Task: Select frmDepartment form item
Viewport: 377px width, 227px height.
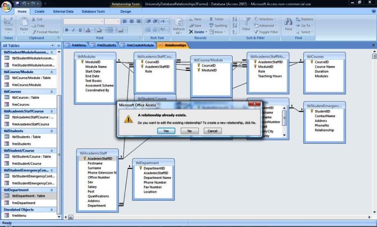Action: pos(29,203)
